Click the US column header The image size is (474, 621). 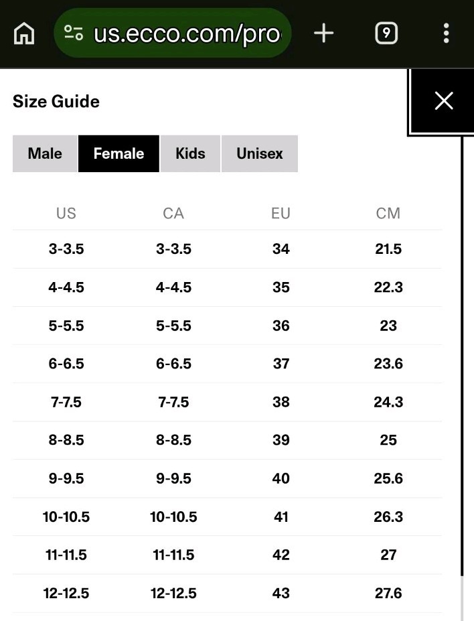pos(66,214)
